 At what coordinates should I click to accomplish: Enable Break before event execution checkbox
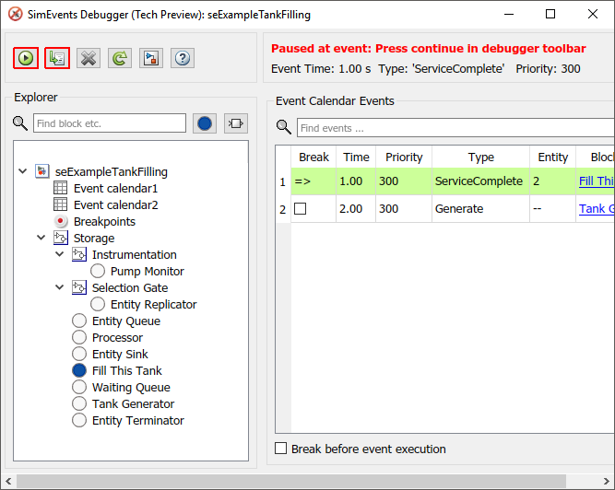281,448
